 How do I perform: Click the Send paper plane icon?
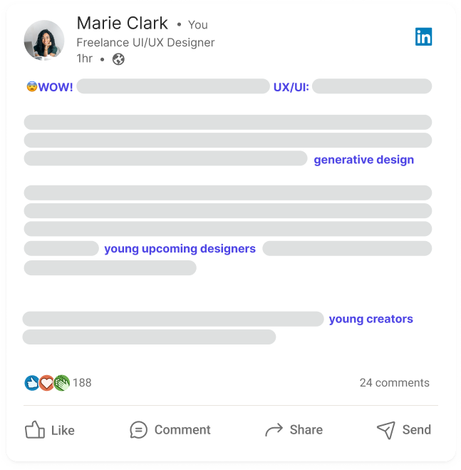[x=385, y=429]
